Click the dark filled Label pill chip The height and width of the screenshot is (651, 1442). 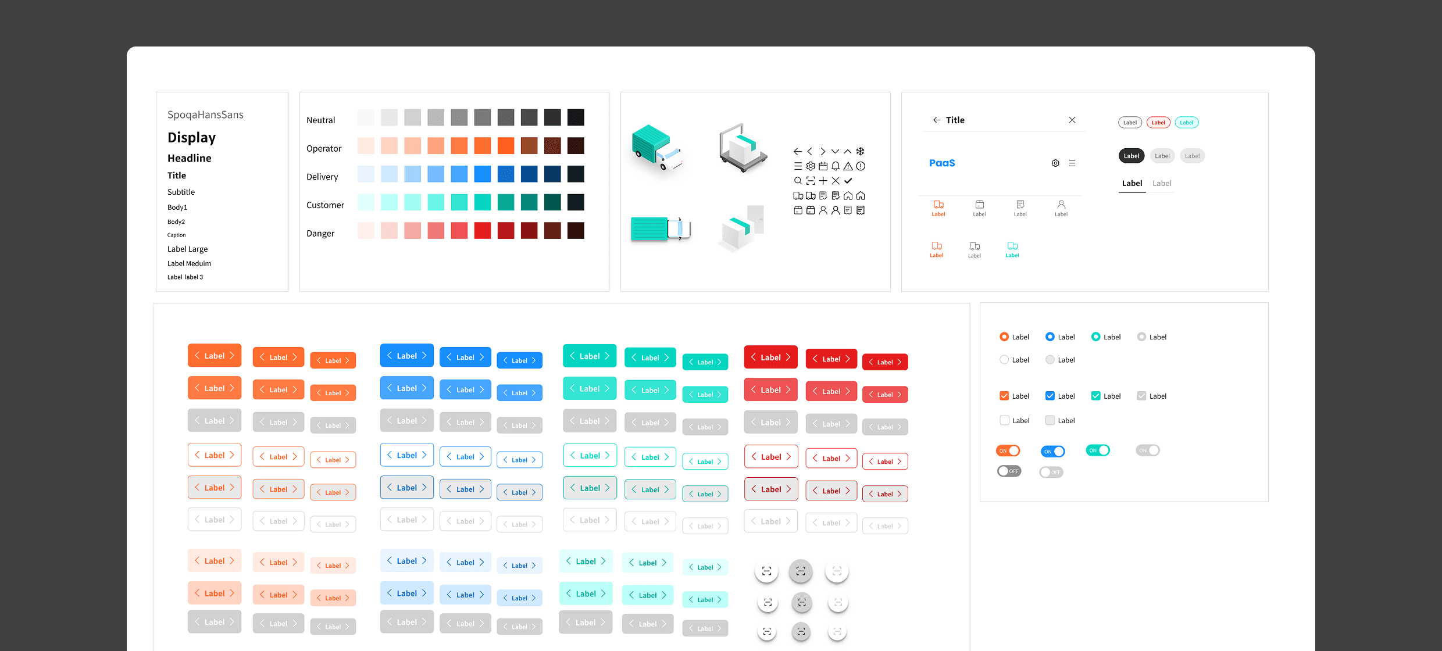pos(1132,156)
